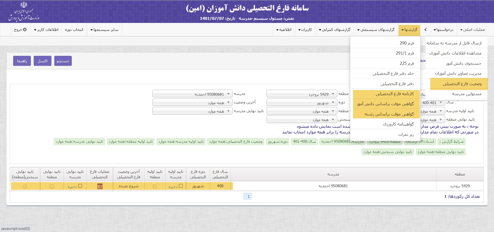Screen dimensions: 494x232
Task: Click the power icon next to خروج
Action: point(25,30)
